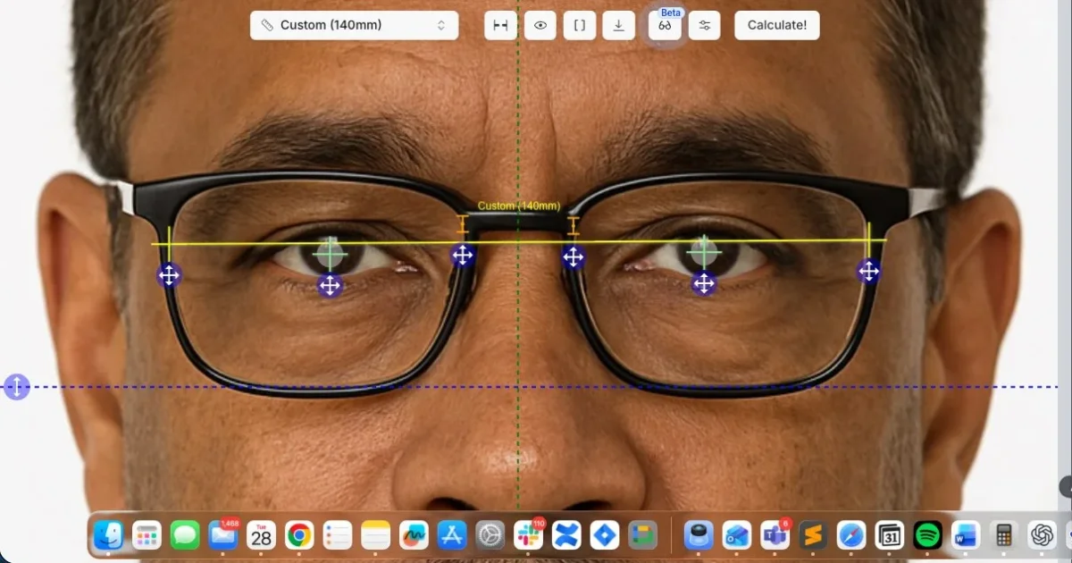1072x563 pixels.
Task: Select the right nose bridge handle
Action: [573, 257]
